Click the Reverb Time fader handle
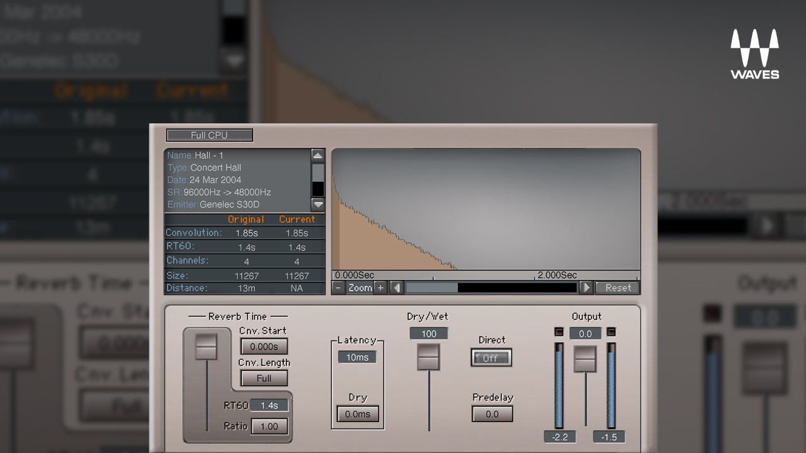 (x=206, y=347)
